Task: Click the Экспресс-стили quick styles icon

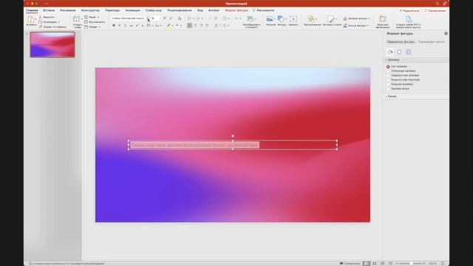Action: (x=331, y=19)
